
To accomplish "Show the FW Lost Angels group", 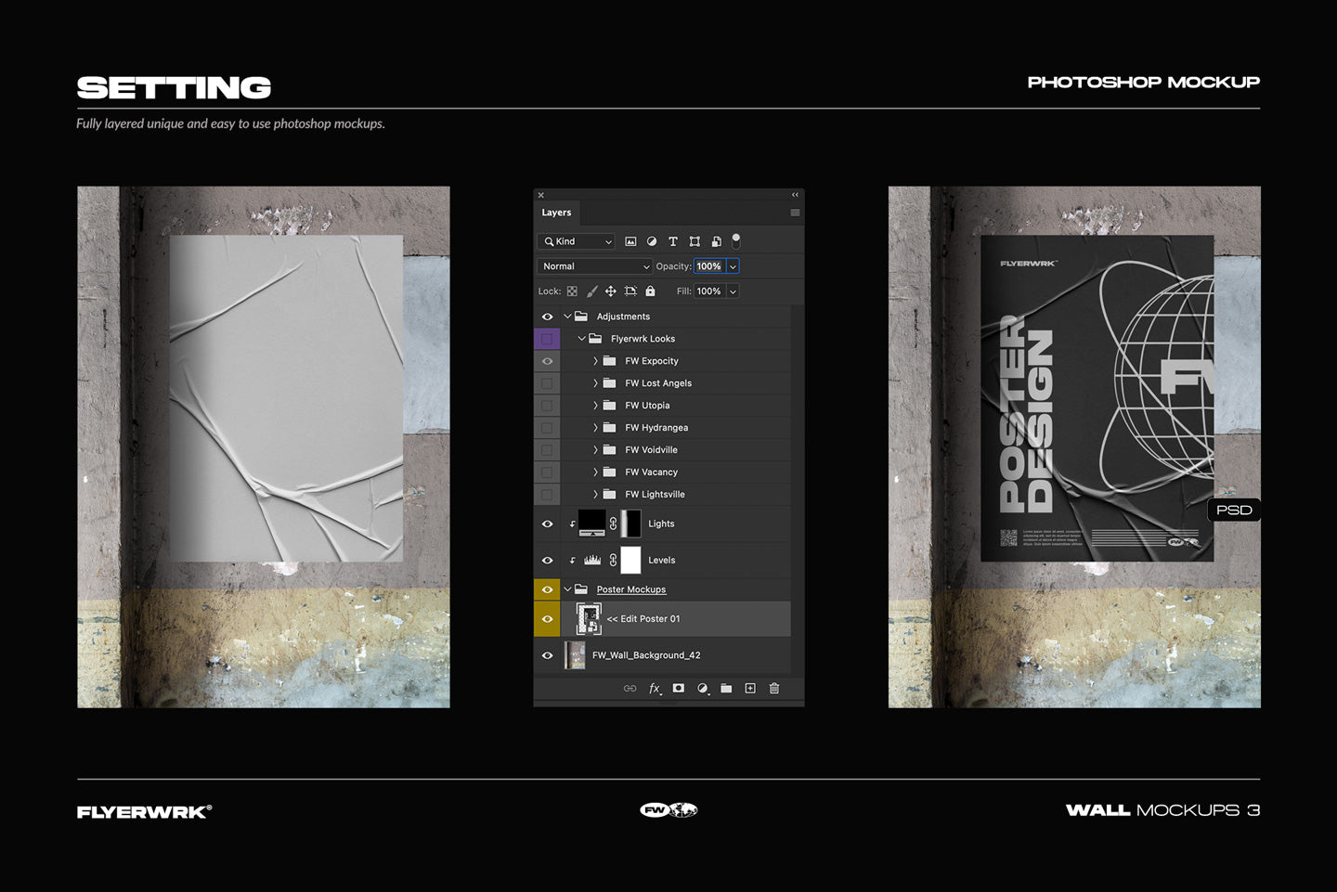I will 547,383.
